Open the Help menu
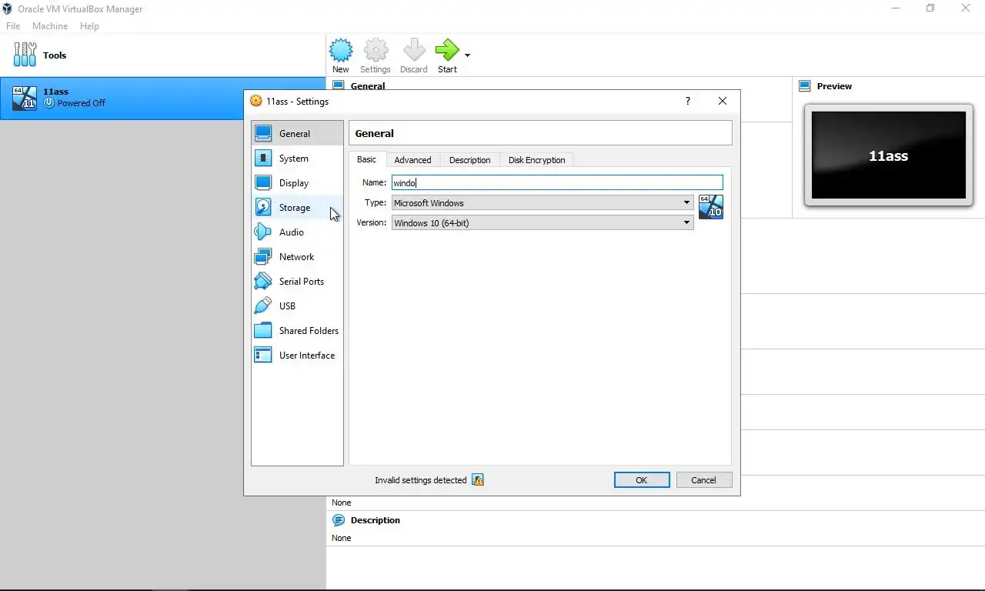This screenshot has height=591, width=985. click(89, 26)
